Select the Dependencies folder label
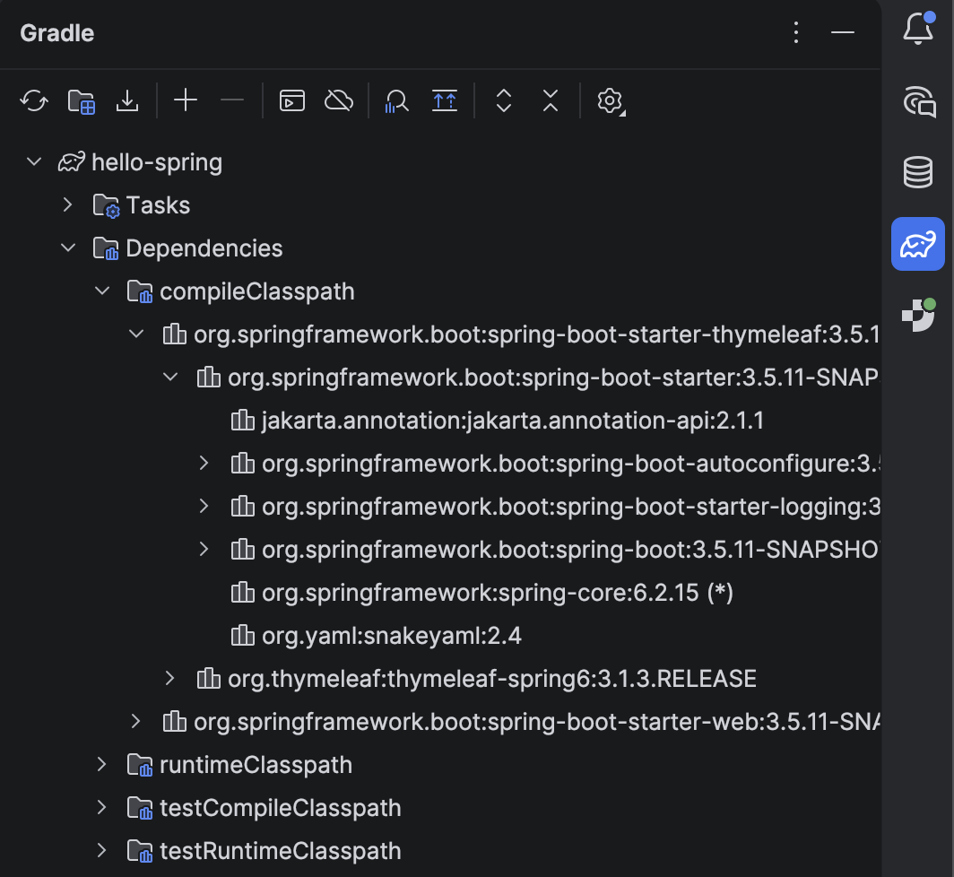This screenshot has width=954, height=877. click(x=204, y=249)
